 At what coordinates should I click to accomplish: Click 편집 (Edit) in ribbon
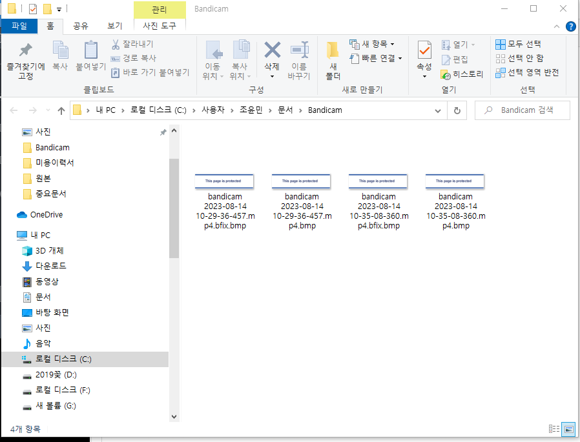click(x=455, y=59)
